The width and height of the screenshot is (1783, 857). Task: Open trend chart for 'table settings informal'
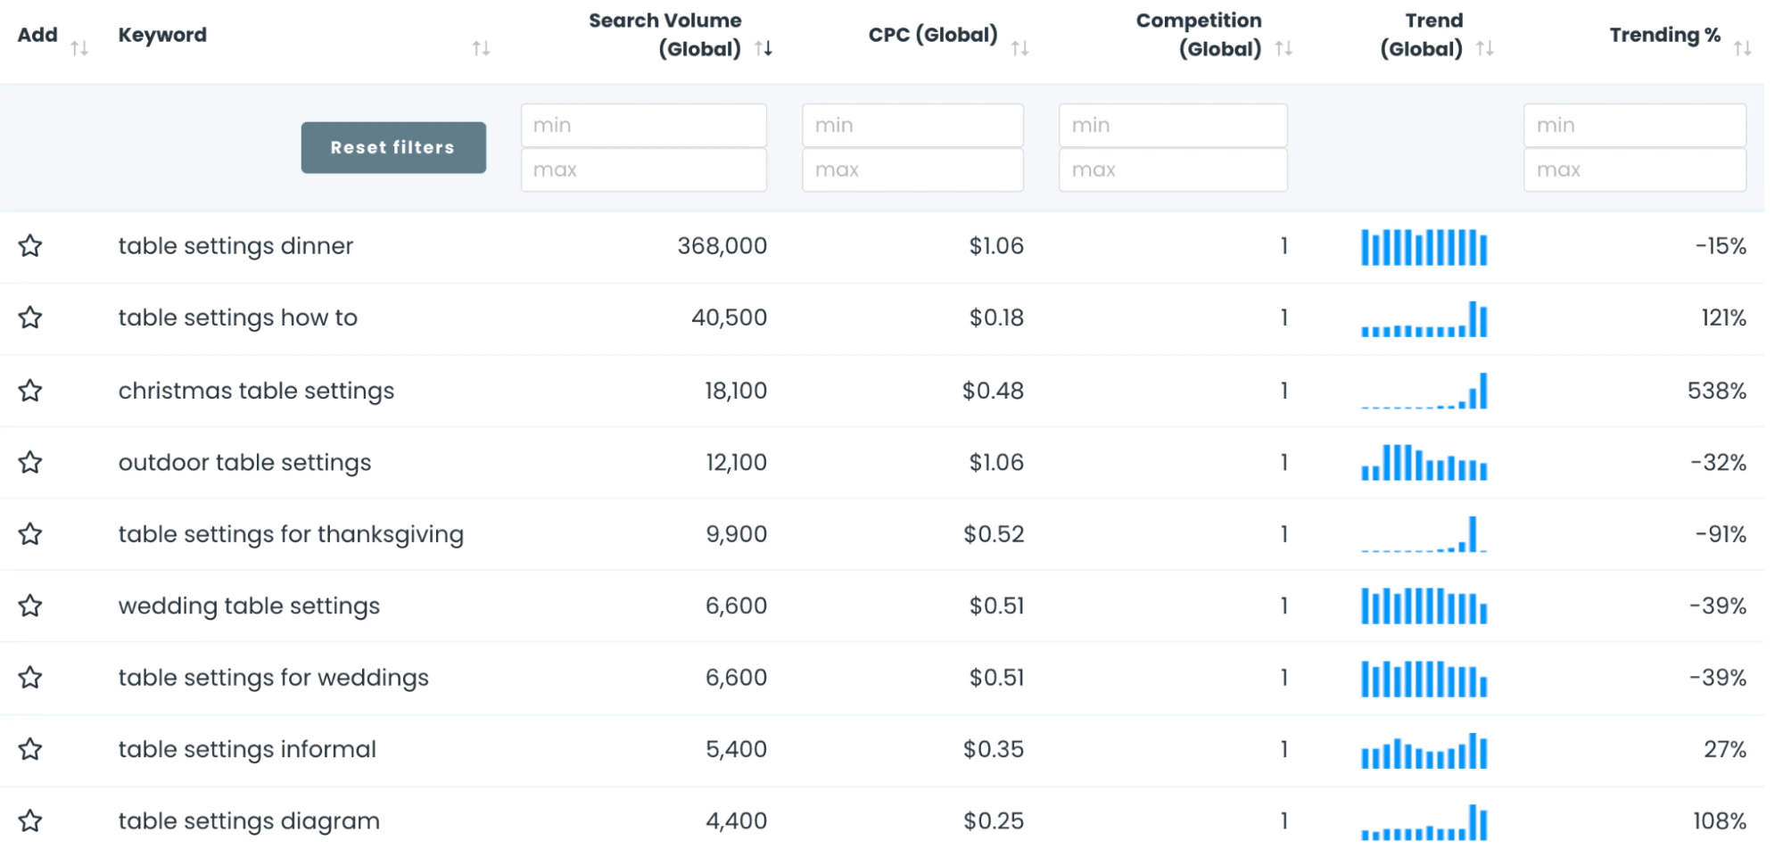(1424, 750)
